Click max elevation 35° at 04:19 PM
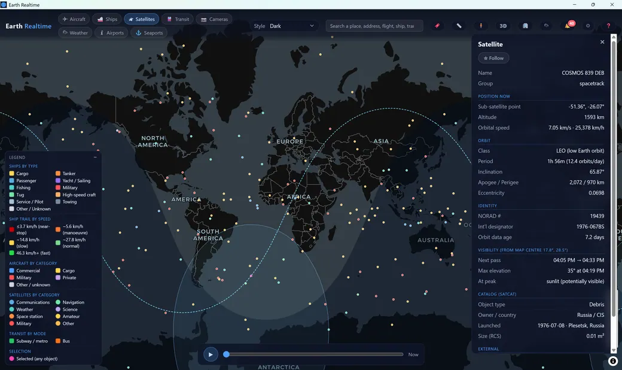 coord(586,271)
